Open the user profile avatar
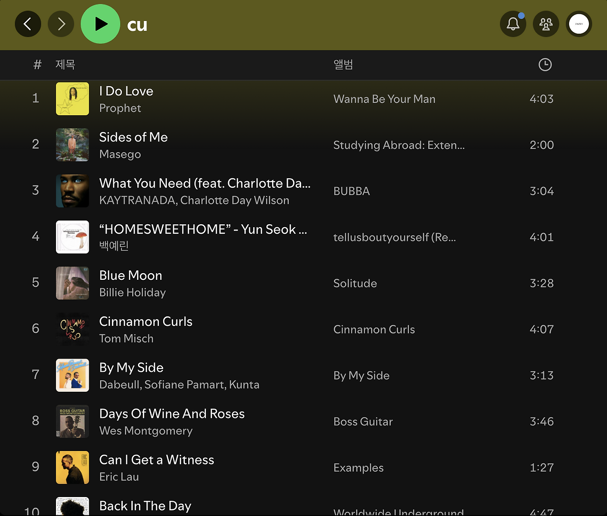607x516 pixels. [579, 24]
